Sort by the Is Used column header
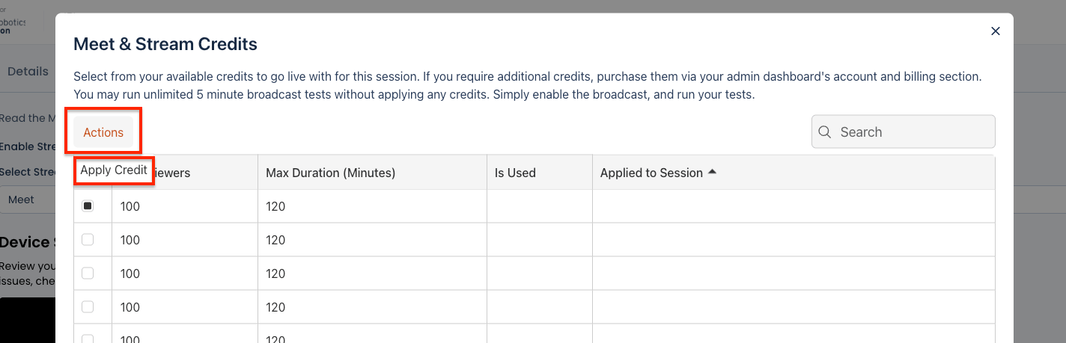 515,173
